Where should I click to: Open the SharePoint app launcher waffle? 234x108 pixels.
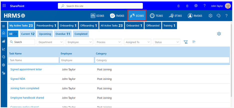[x=4, y=6]
